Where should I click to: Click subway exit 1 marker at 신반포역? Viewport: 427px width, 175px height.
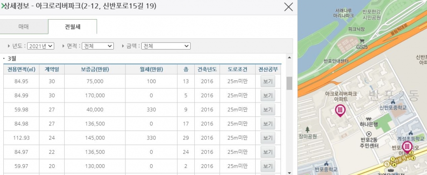(392, 159)
